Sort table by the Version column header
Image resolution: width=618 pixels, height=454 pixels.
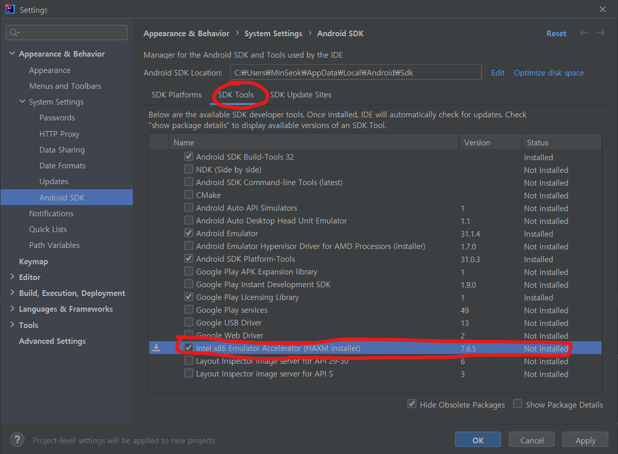click(490, 143)
